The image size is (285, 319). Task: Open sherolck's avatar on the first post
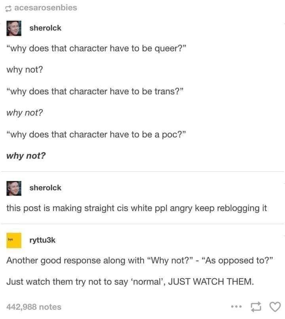pos(14,28)
